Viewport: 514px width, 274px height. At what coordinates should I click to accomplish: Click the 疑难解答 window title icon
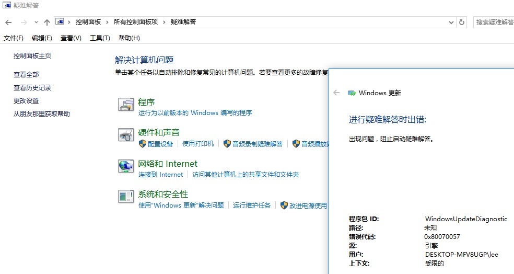[7, 5]
